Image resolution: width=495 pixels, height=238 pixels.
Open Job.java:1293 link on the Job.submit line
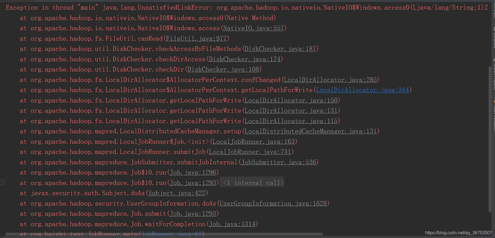193,214
